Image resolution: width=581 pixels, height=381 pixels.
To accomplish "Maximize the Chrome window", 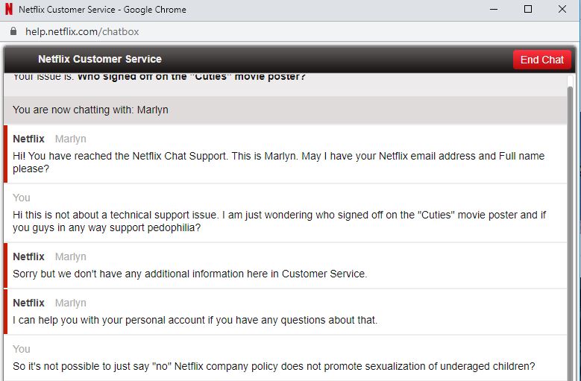I will (528, 9).
